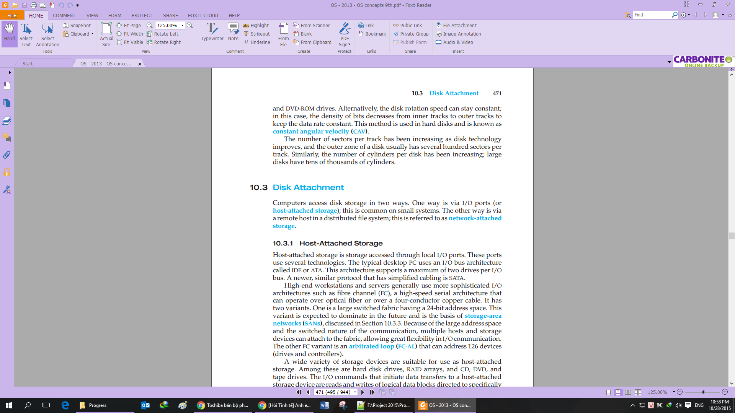Click the vertical scrollbar thumb
This screenshot has height=413, width=735.
coord(732,236)
